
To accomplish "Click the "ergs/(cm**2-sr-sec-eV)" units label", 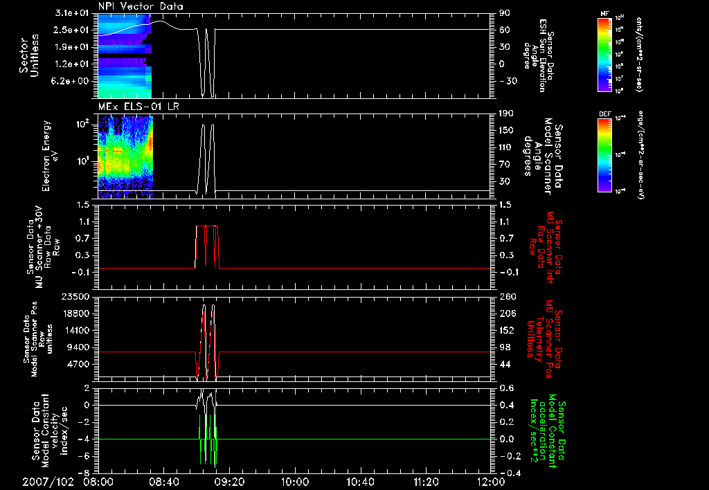I will (640, 154).
